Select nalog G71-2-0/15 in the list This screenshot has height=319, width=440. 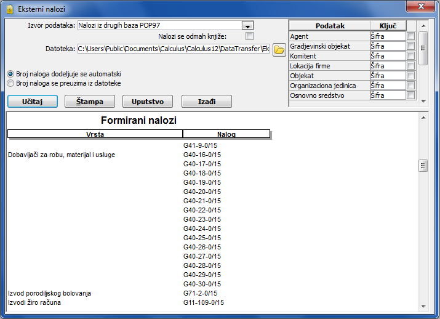click(x=200, y=293)
